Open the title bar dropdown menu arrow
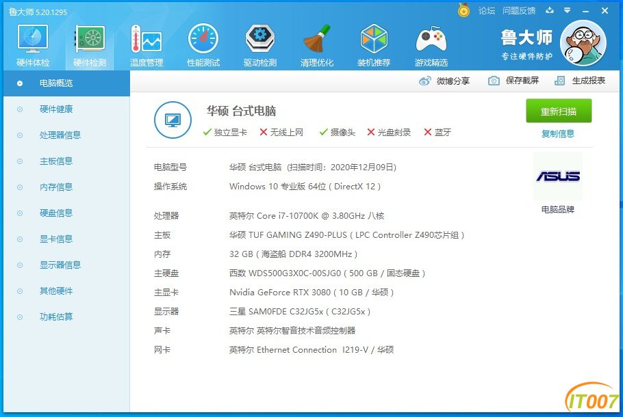The image size is (623, 417). tap(568, 10)
